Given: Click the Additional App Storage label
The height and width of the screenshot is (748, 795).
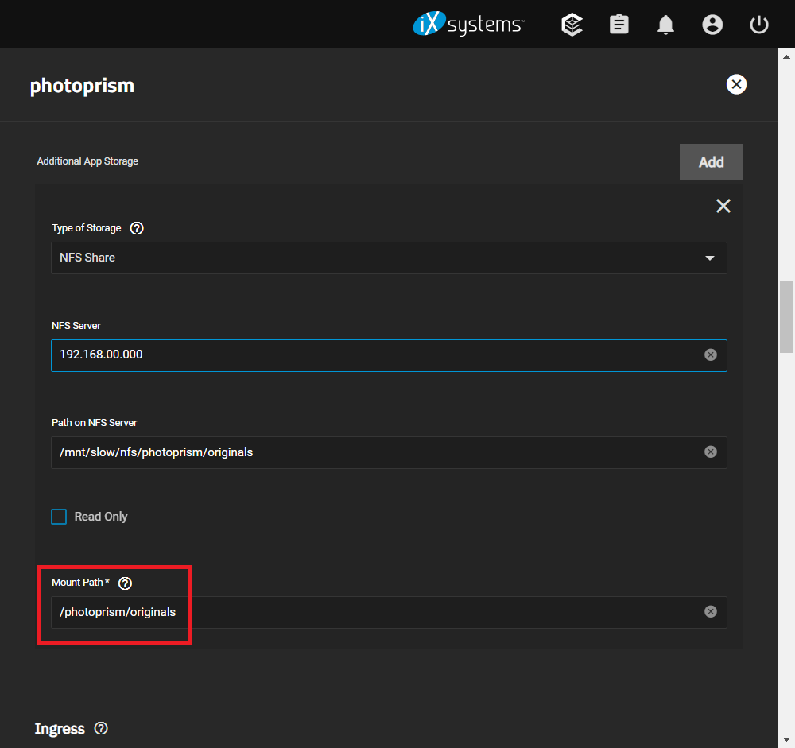Looking at the screenshot, I should [87, 161].
